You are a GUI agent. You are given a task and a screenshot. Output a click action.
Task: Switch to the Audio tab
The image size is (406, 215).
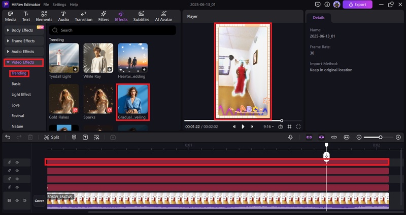(63, 16)
